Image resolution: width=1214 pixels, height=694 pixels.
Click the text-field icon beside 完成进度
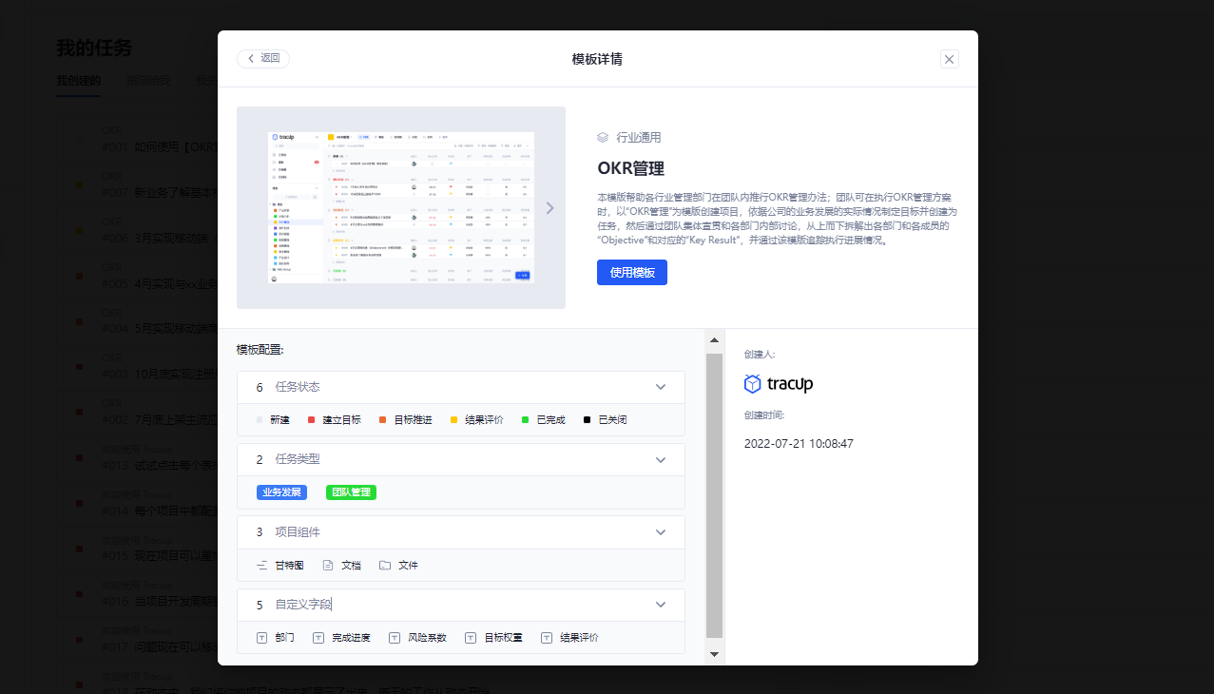click(318, 638)
